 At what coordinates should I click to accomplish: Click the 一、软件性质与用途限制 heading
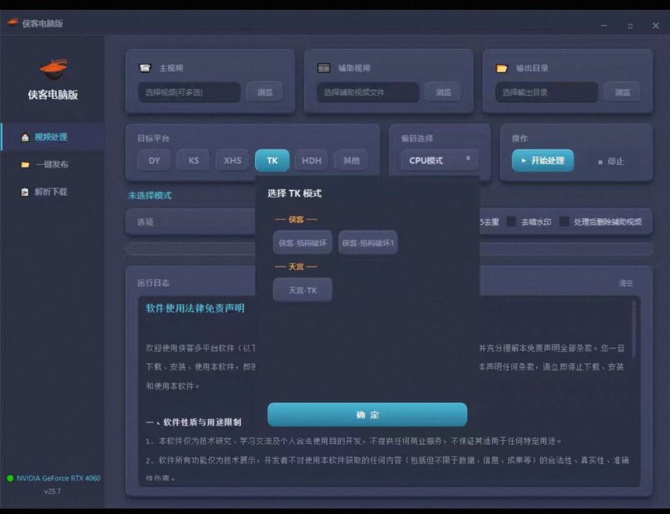coord(194,422)
